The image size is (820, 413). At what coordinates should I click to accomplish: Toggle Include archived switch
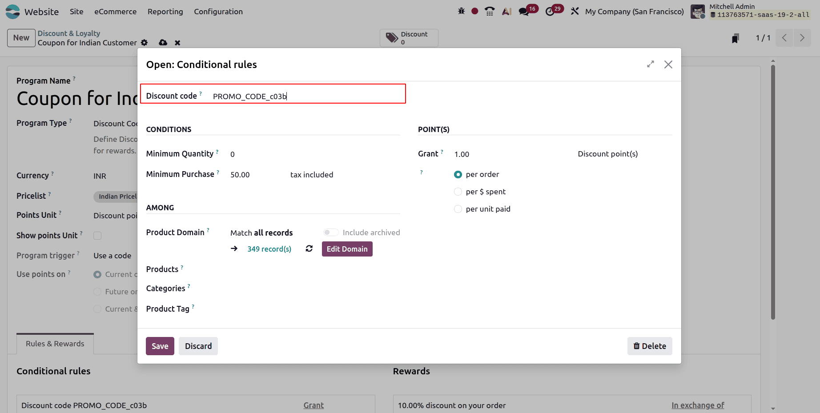[x=331, y=232]
